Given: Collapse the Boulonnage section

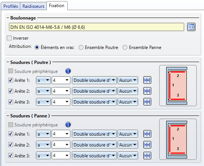Looking at the screenshot, I should [x=8, y=18].
